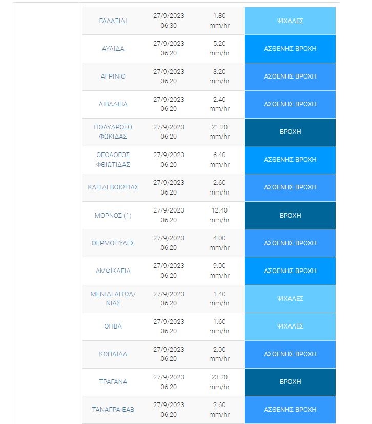
Task: Select the ΚΩΠΑΙΔΑ station name
Action: [113, 354]
